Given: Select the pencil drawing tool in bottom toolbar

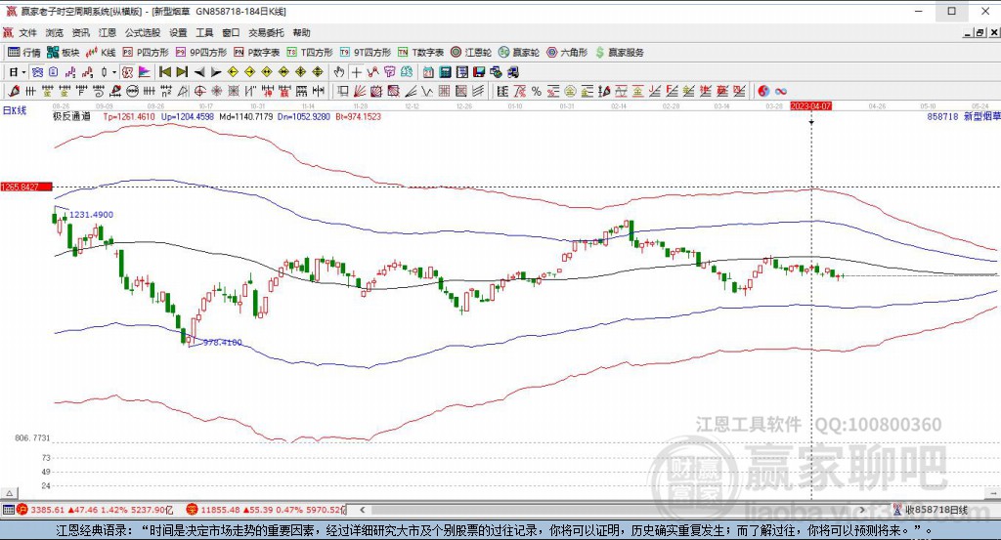Looking at the screenshot, I should coord(14,91).
